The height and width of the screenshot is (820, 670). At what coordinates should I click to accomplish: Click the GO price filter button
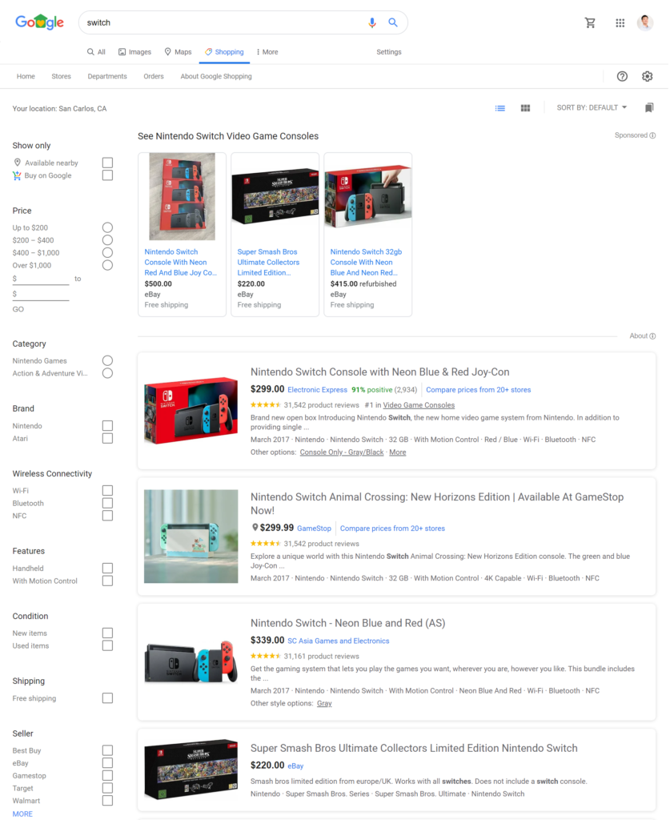tap(18, 309)
